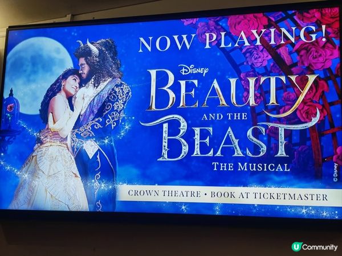The width and height of the screenshot is (342, 256).
Task: Click the word BEAUTY in the title
Action: (x=233, y=92)
